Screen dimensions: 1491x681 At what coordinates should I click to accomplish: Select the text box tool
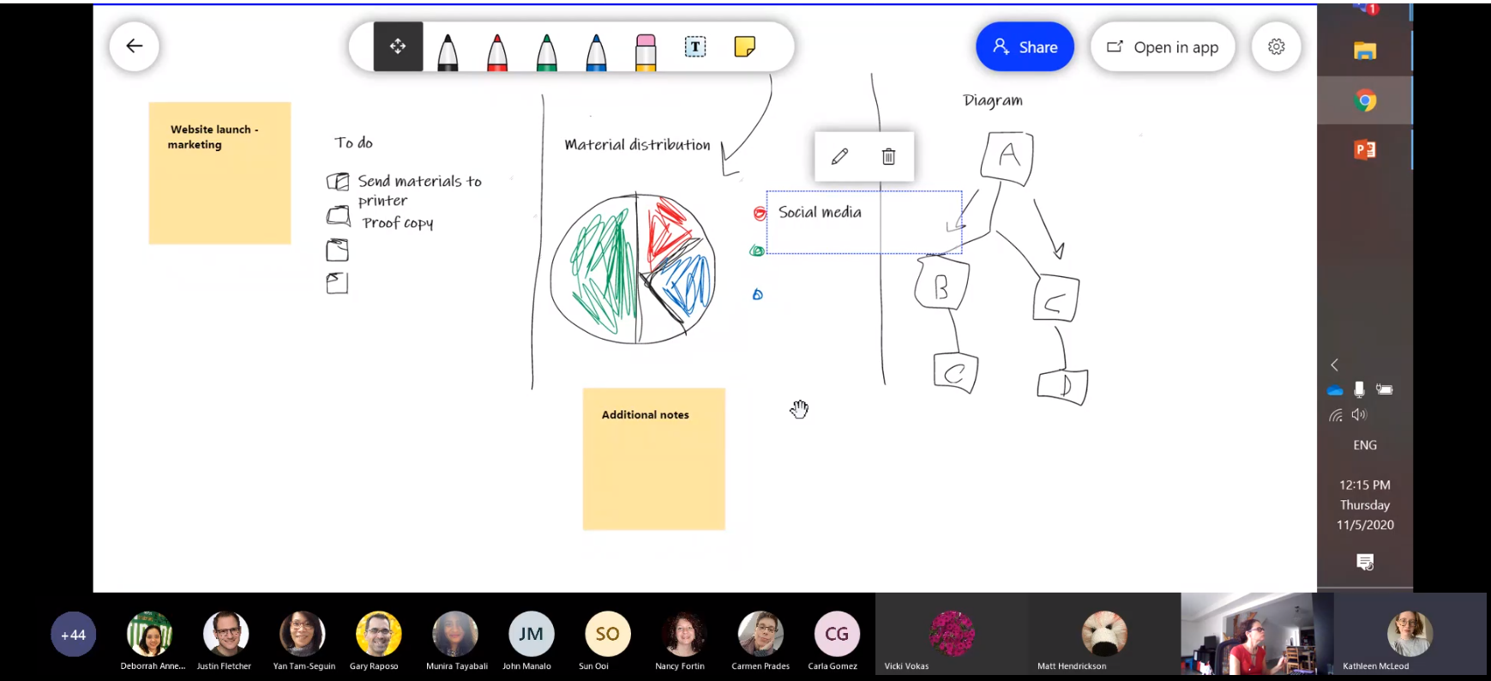point(695,47)
